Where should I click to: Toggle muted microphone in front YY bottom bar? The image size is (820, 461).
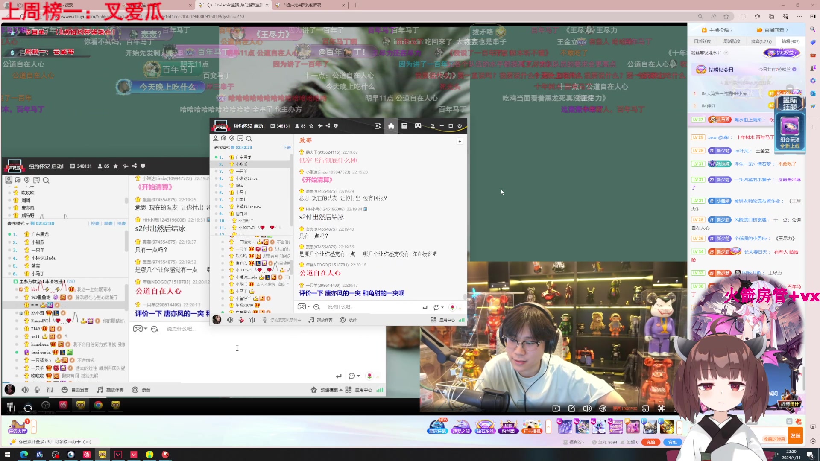point(241,320)
